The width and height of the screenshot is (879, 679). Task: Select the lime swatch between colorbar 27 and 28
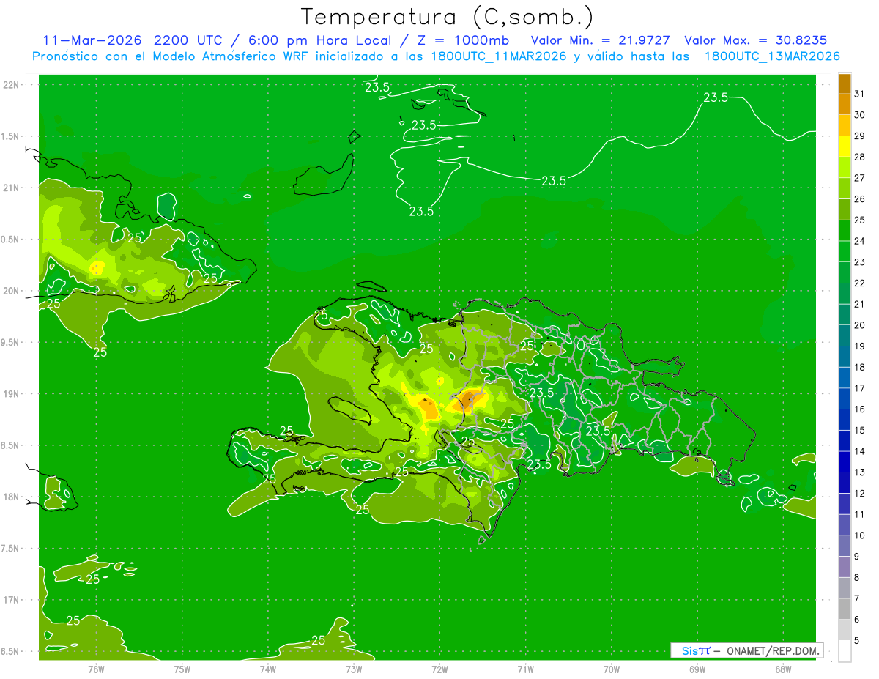tap(845, 167)
